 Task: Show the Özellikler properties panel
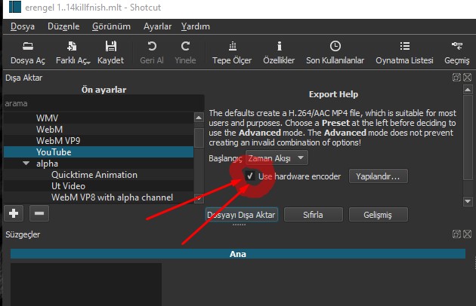tap(279, 53)
